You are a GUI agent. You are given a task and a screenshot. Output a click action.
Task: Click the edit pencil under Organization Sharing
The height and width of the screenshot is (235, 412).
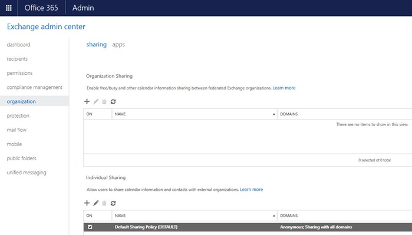click(96, 101)
